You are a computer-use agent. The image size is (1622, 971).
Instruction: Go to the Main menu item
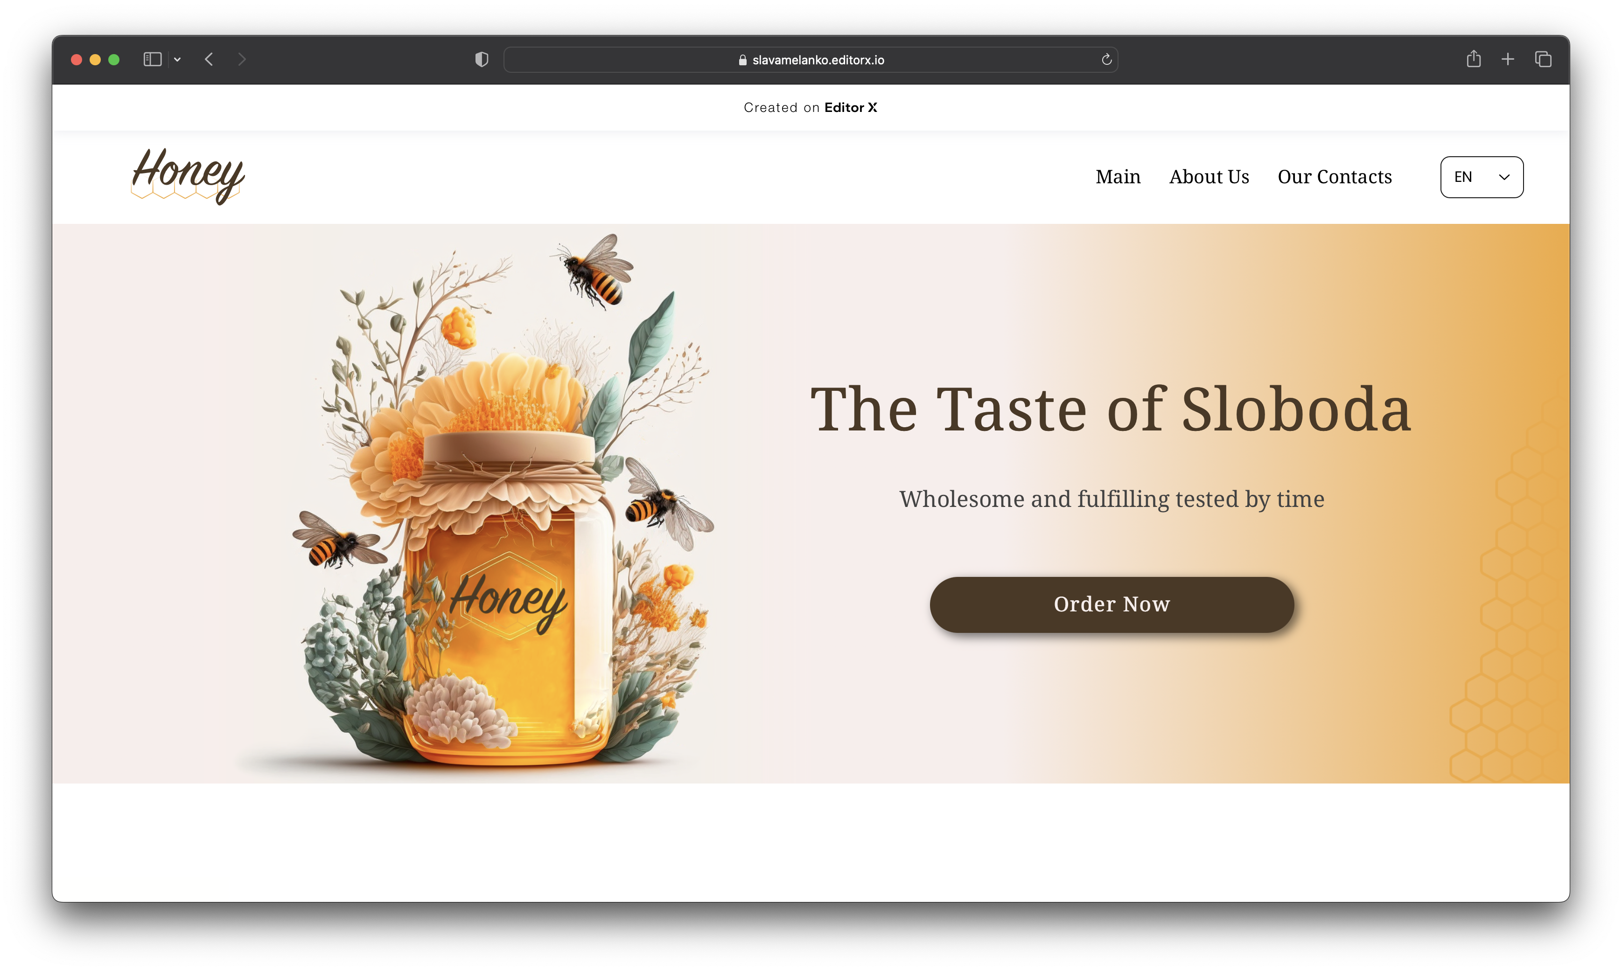click(1118, 177)
